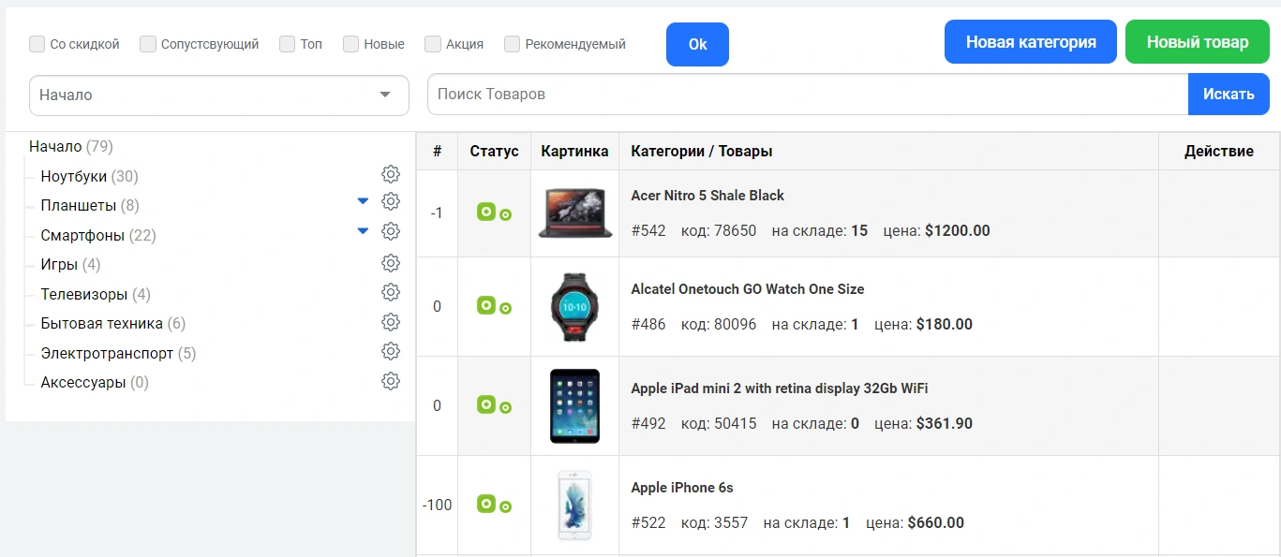Image resolution: width=1281 pixels, height=557 pixels.
Task: Select Аксессуары in category tree
Action: (x=82, y=383)
